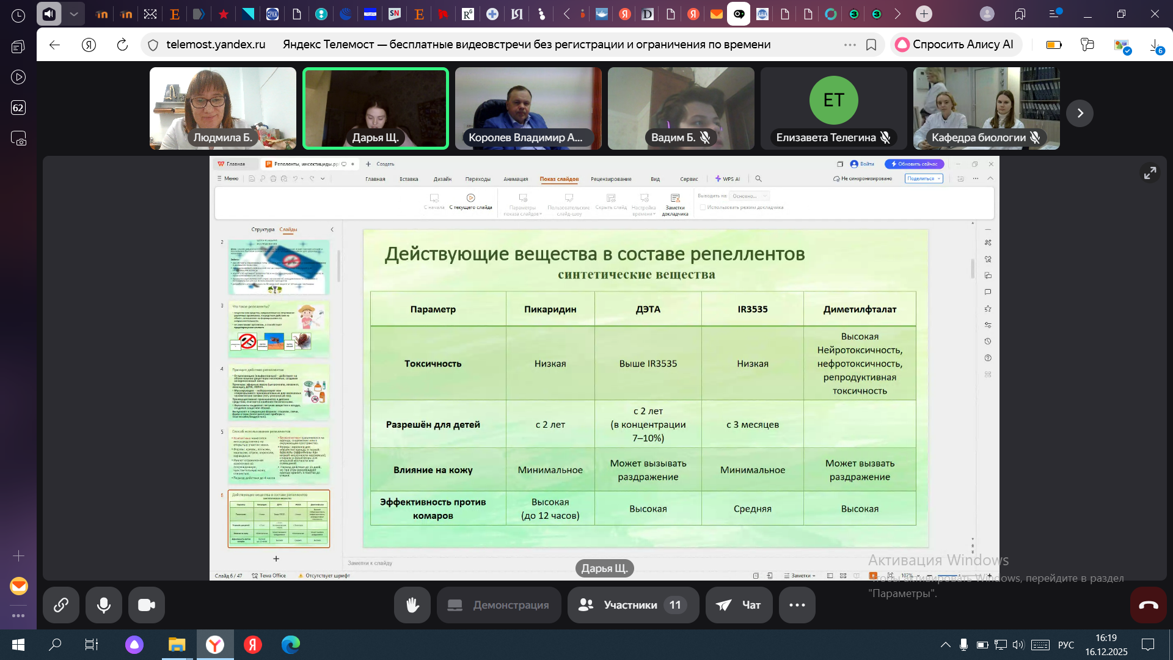Open the page actions ellipsis in address bar
Image resolution: width=1173 pixels, height=660 pixels.
pos(850,45)
